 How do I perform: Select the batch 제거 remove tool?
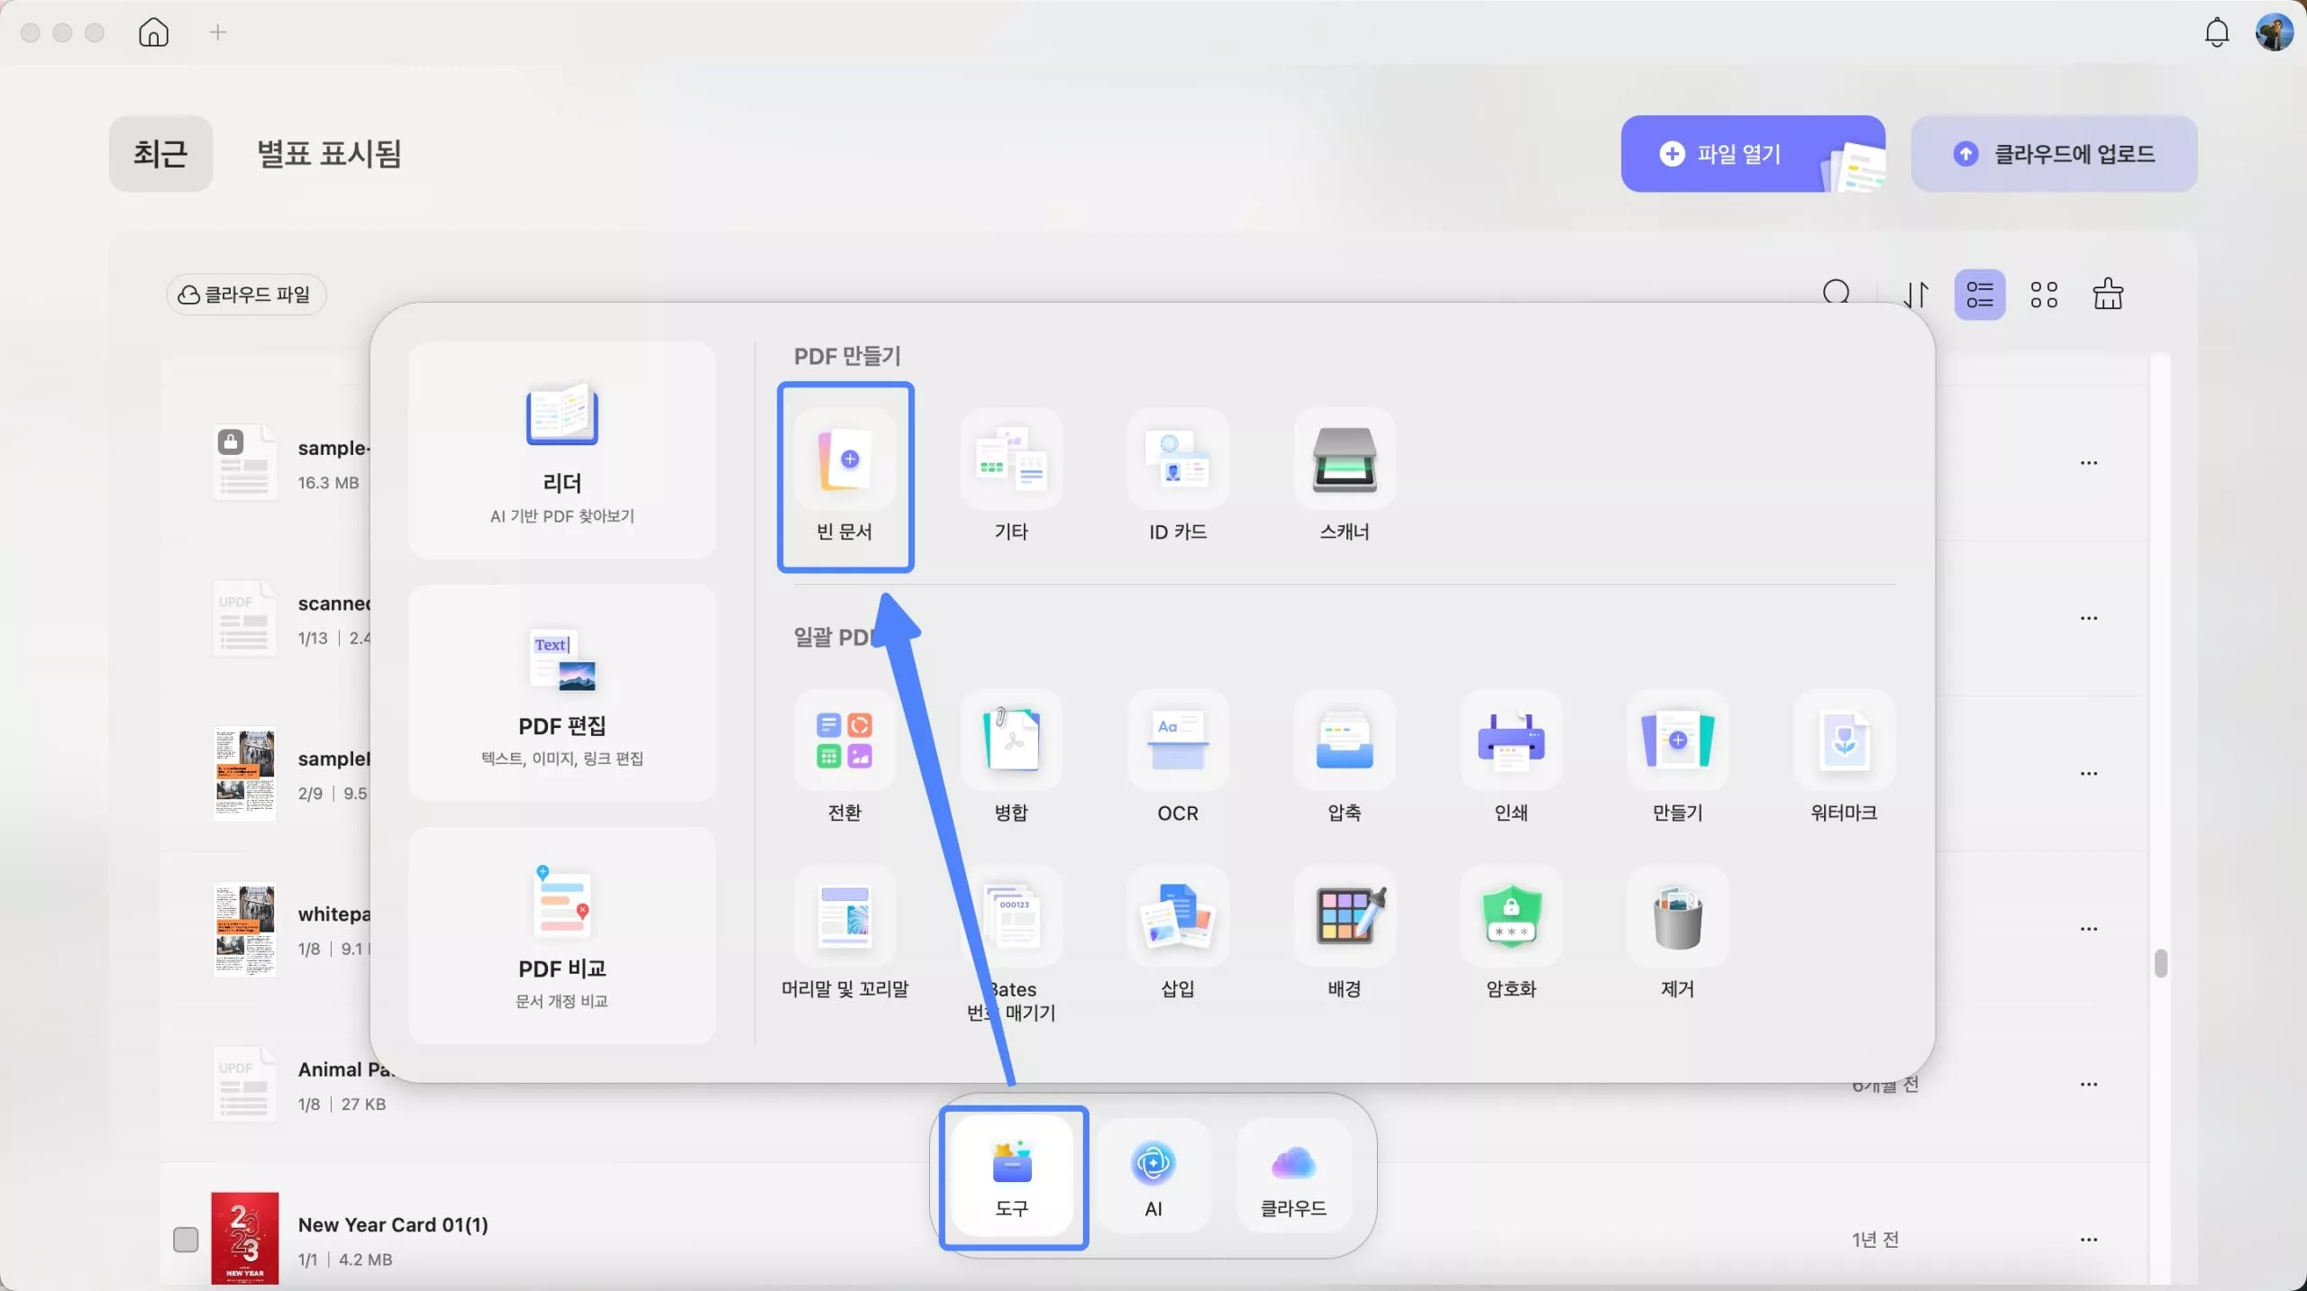tap(1678, 933)
